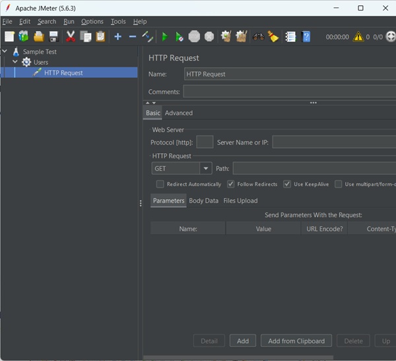Screen dimensions: 396x361
Task: Open the Edit menu
Action: coord(25,22)
